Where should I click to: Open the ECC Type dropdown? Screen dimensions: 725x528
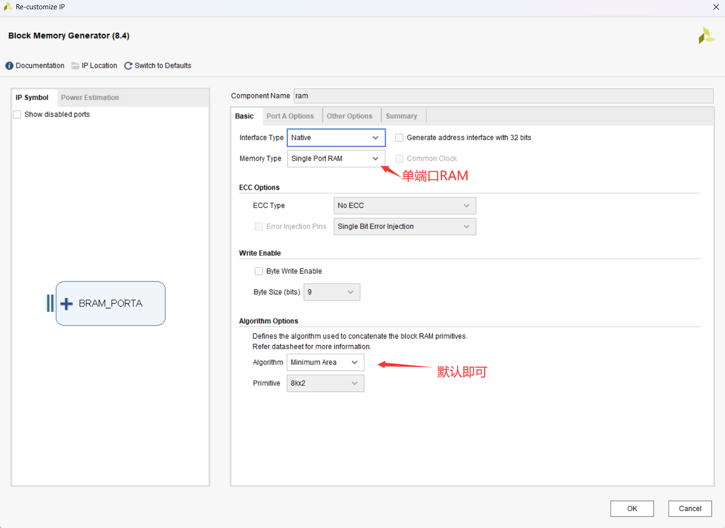click(x=405, y=206)
